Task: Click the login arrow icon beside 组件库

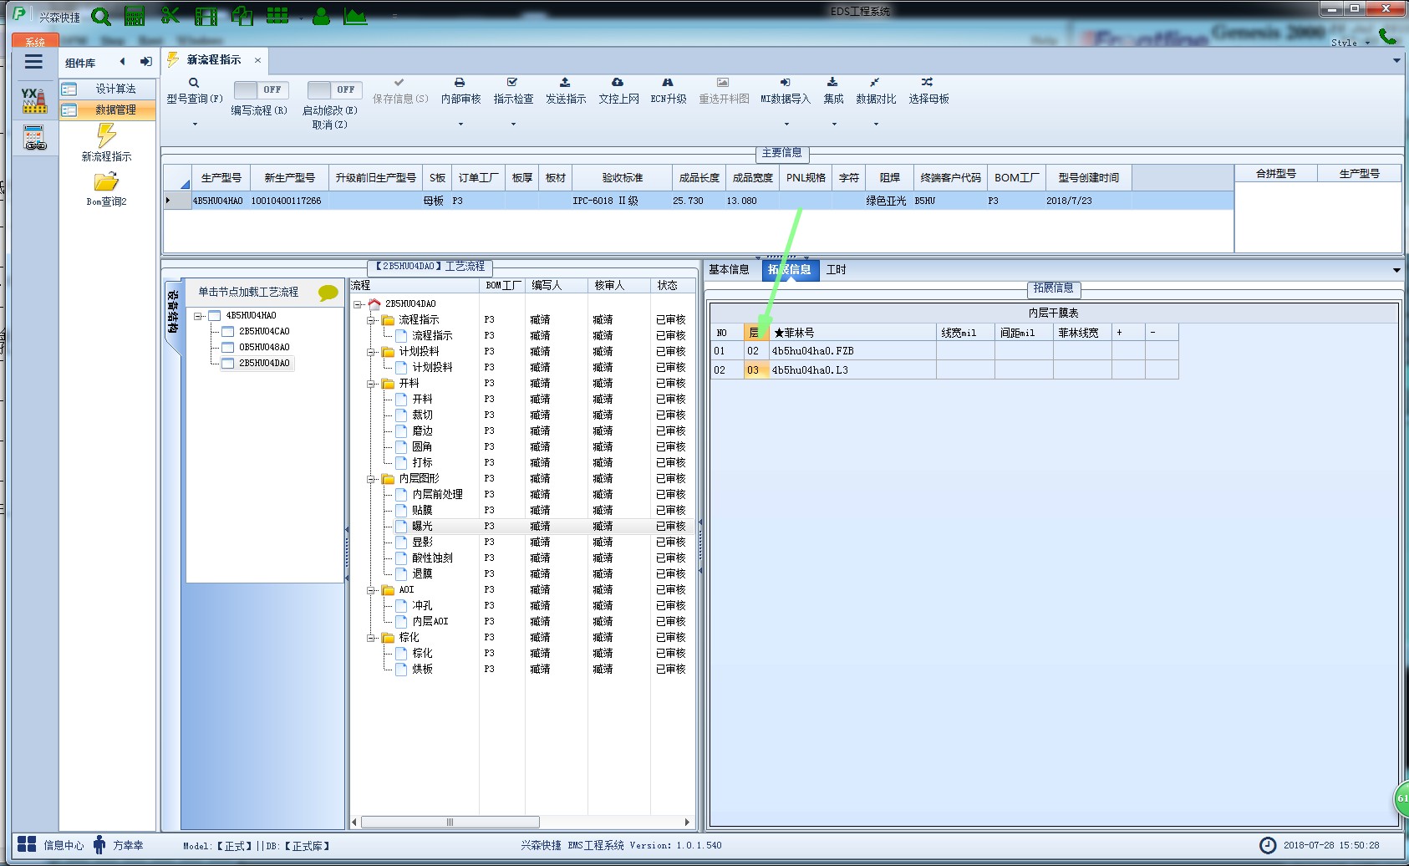Action: pyautogui.click(x=146, y=61)
